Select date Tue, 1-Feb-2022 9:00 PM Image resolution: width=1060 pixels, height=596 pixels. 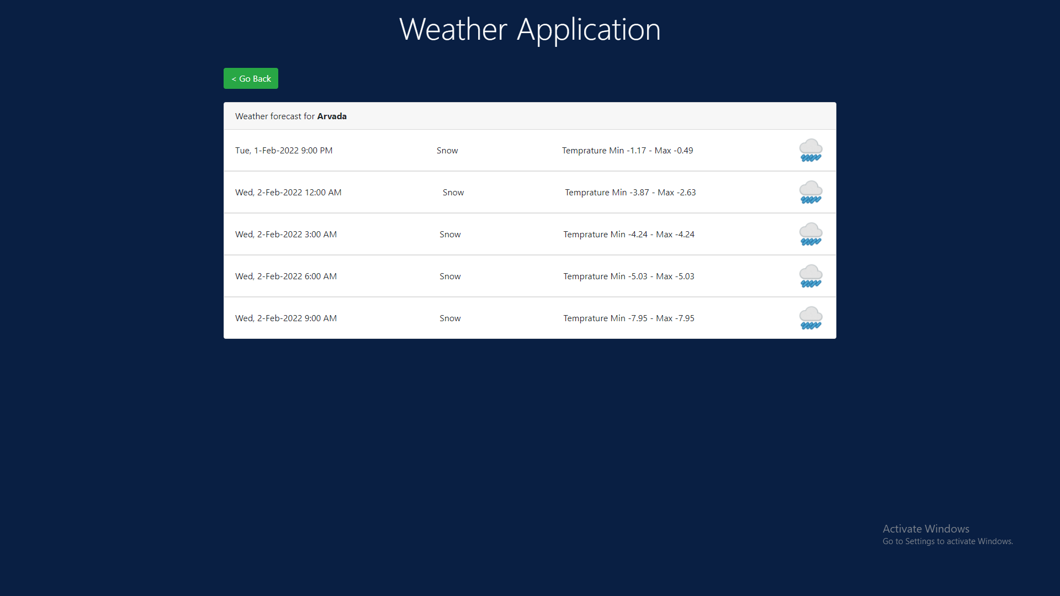click(284, 151)
